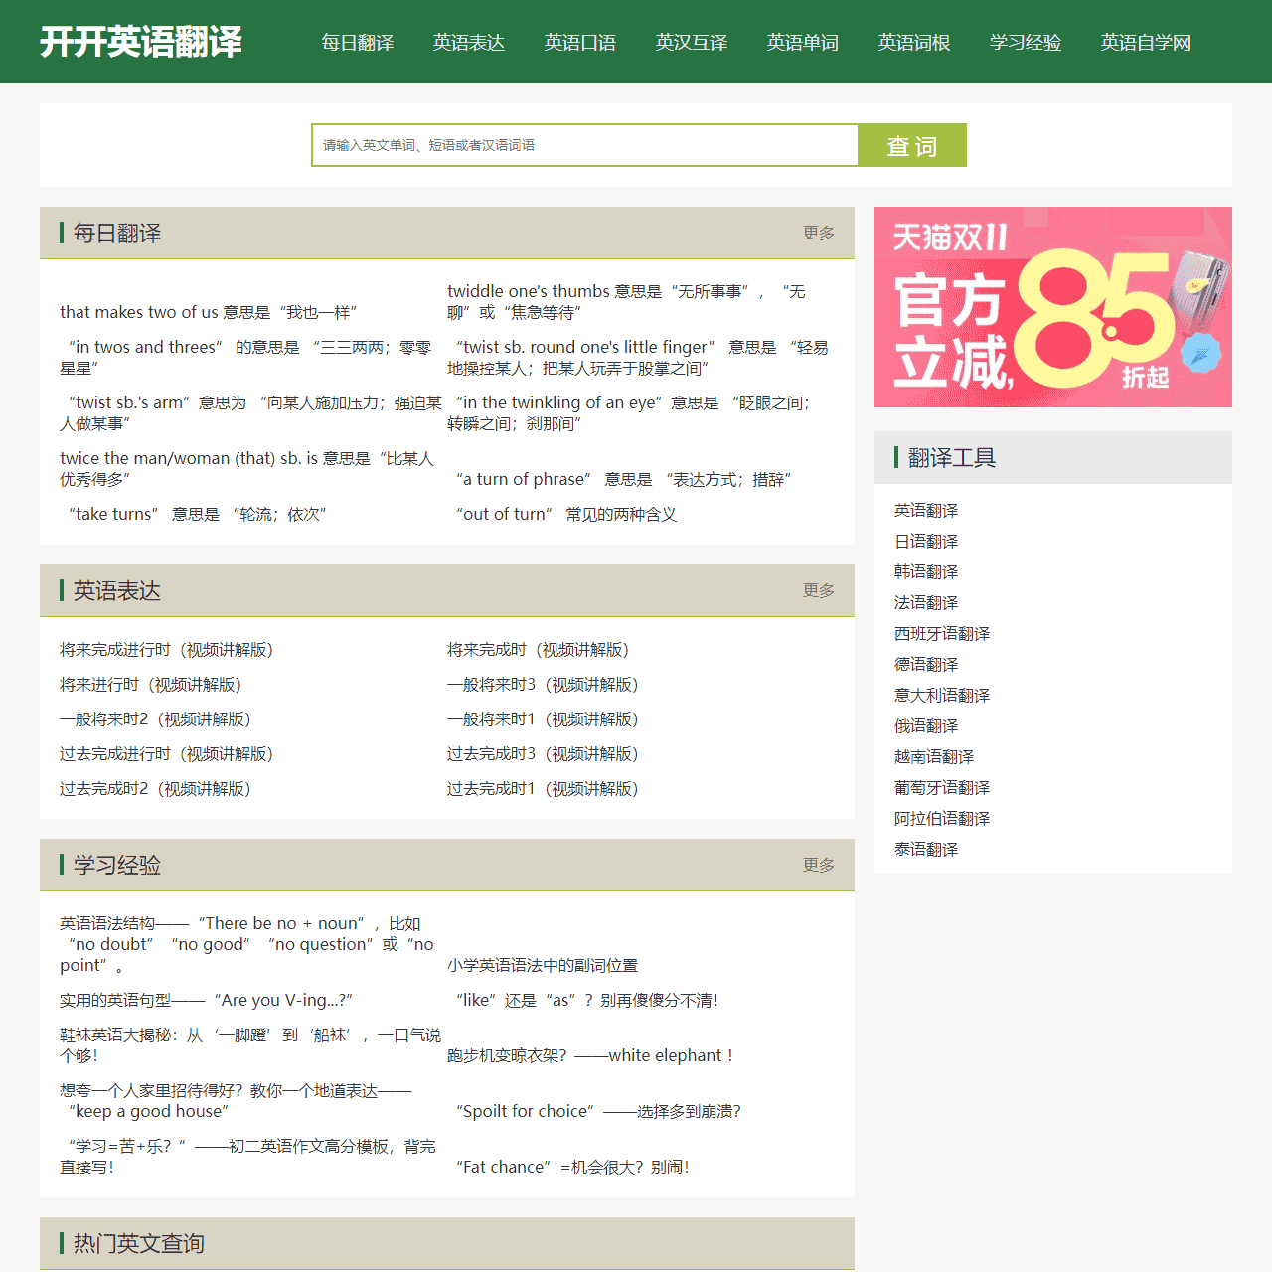Open 更多 link in the 英语表达 section
The width and height of the screenshot is (1272, 1272).
pos(817,590)
